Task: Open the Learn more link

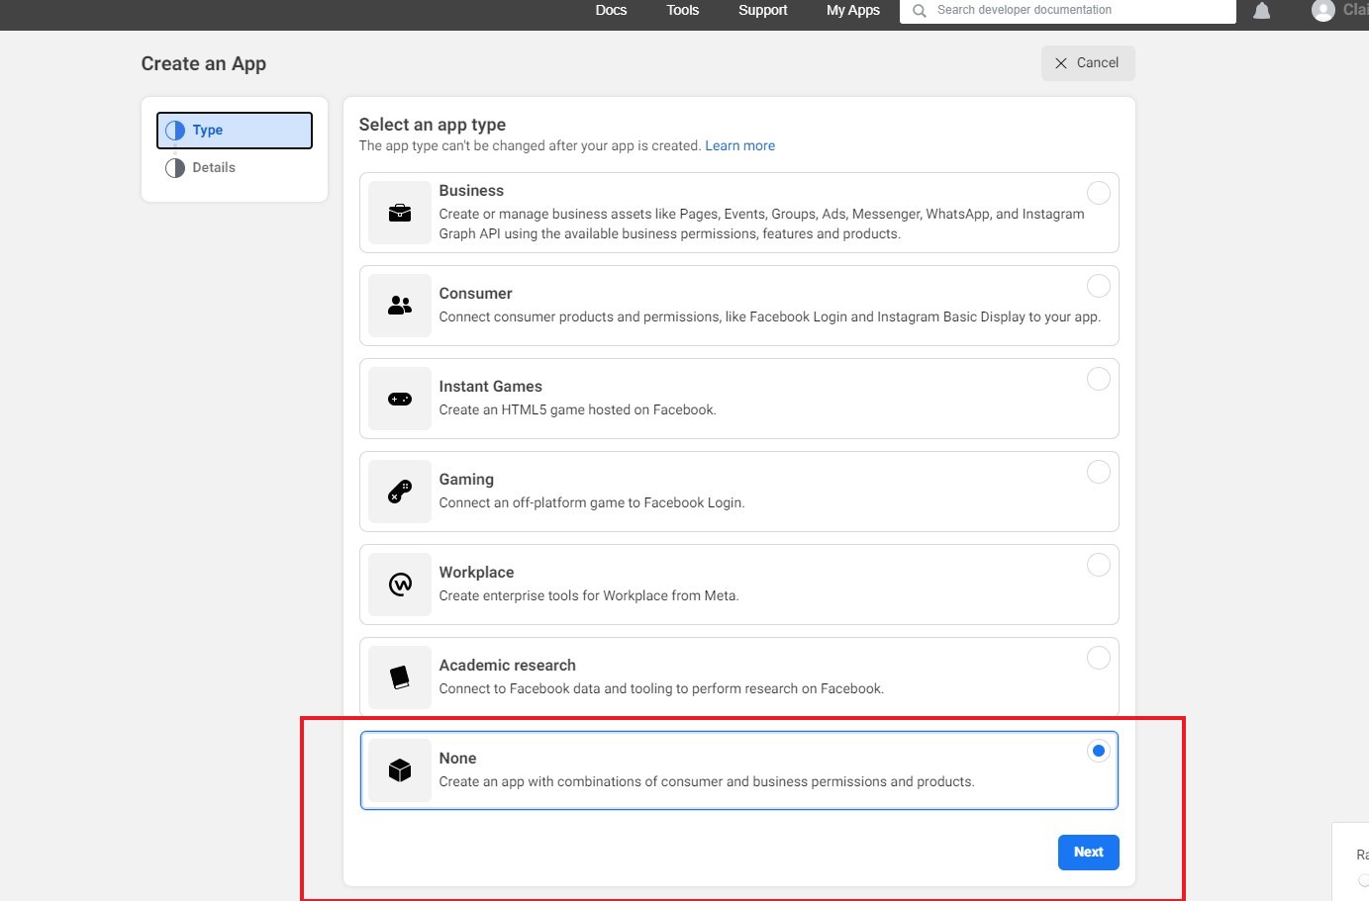Action: (x=740, y=145)
